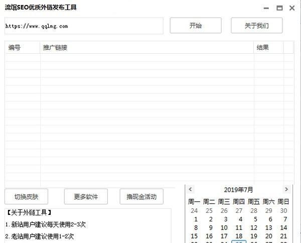Viewport: 301px width, 243px height.
Task: Open 更多软件 more software button
Action: pos(86,196)
